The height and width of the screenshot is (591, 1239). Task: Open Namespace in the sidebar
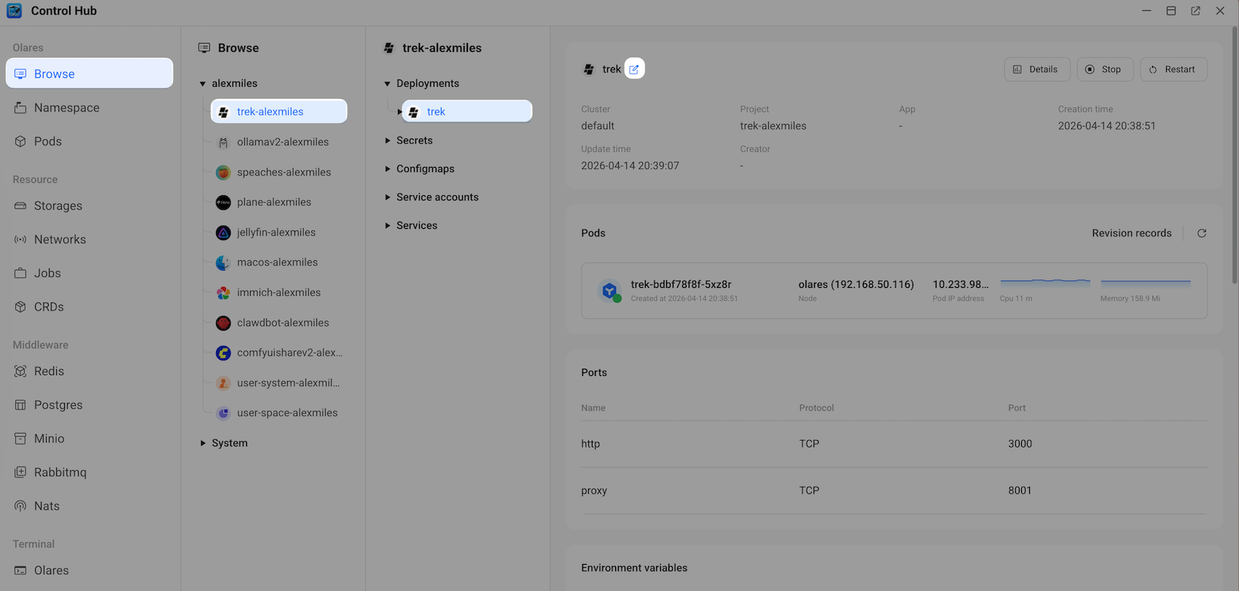pyautogui.click(x=66, y=108)
